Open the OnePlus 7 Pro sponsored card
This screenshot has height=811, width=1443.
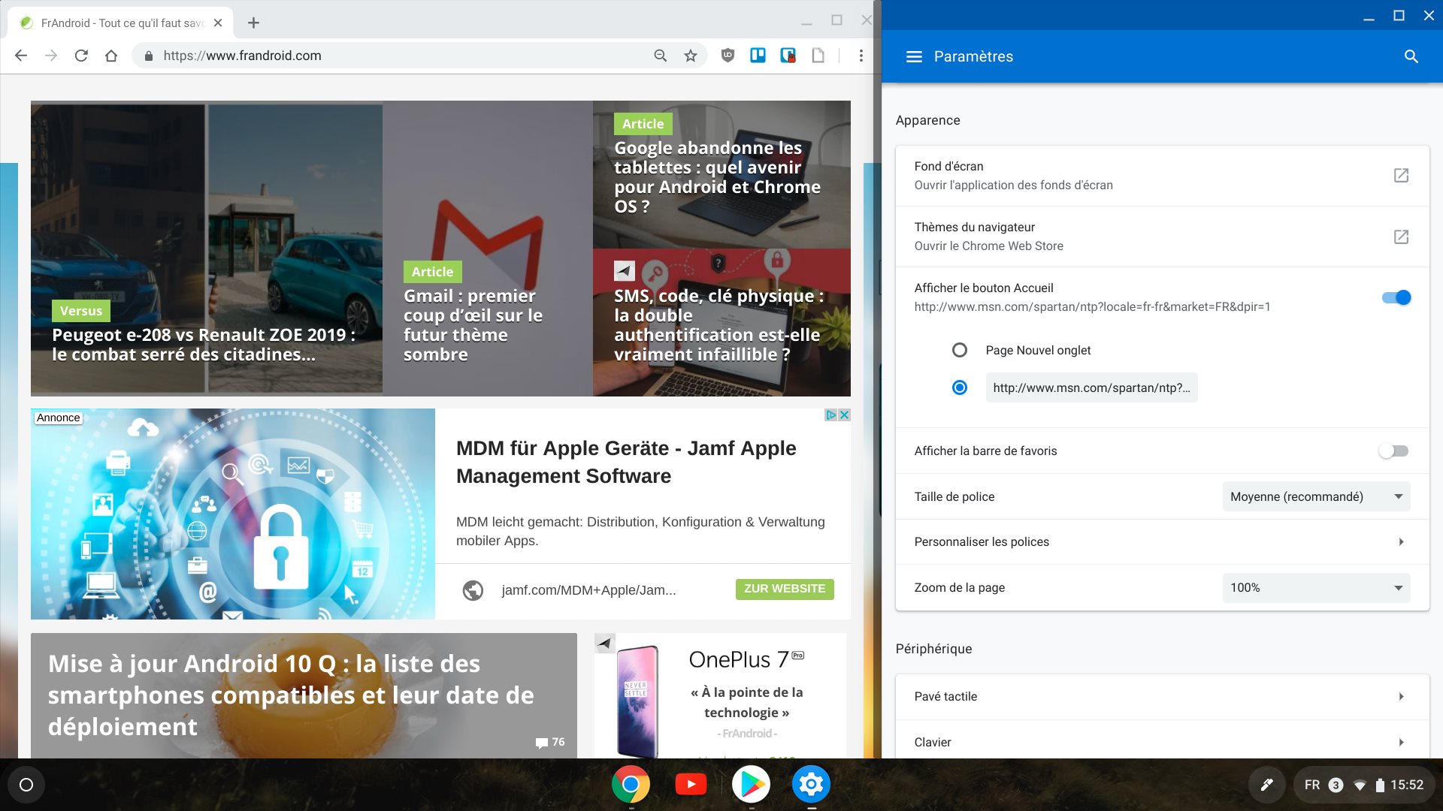click(x=720, y=695)
